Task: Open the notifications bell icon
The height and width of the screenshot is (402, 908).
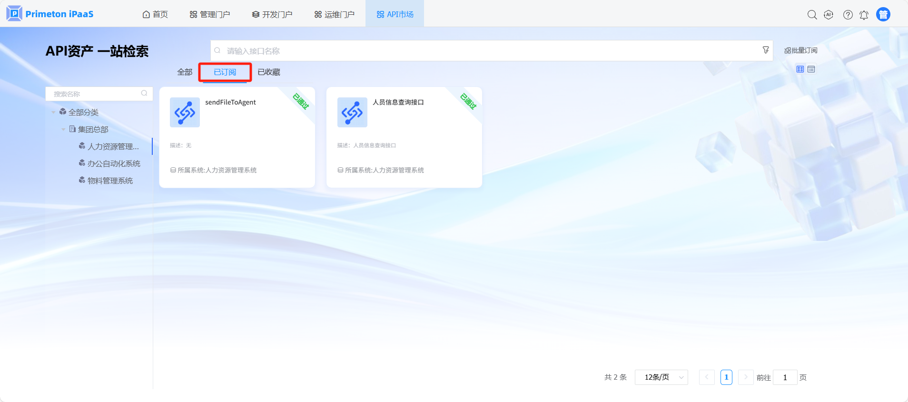Action: [x=864, y=15]
